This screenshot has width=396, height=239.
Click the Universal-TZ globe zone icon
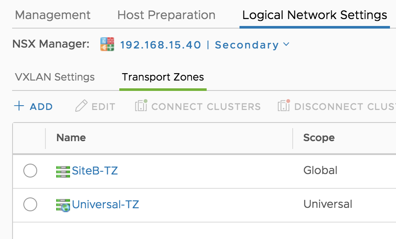point(63,205)
